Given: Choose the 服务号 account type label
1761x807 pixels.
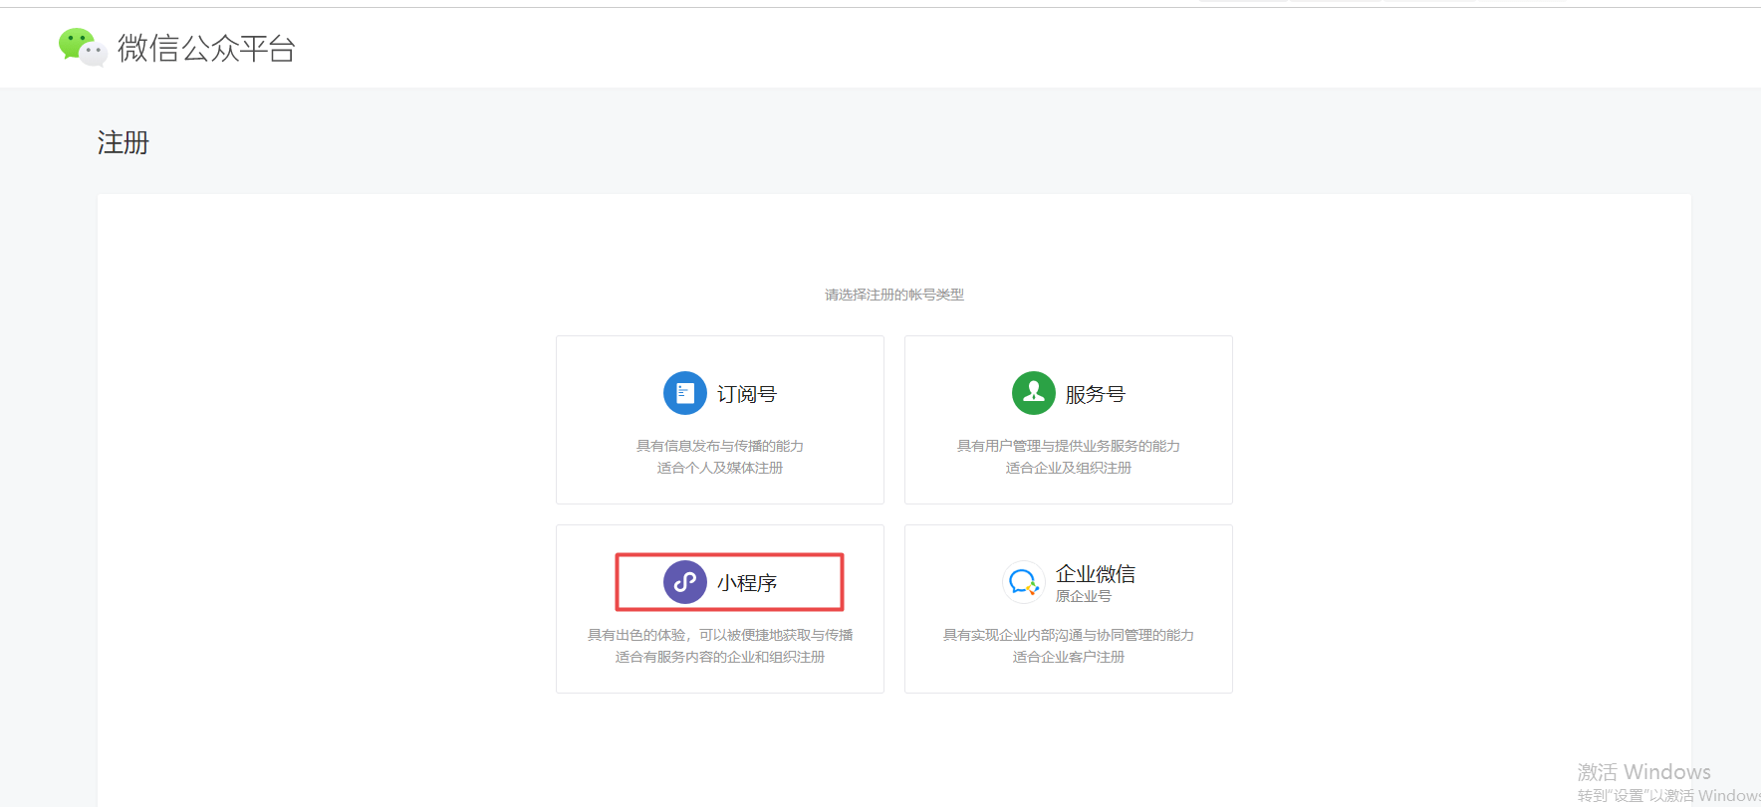Looking at the screenshot, I should (x=1096, y=394).
